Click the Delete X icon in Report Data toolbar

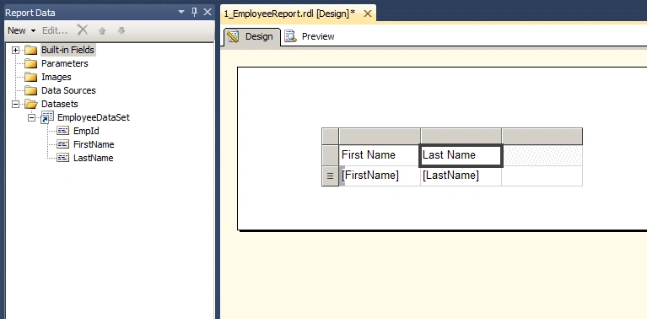(83, 30)
